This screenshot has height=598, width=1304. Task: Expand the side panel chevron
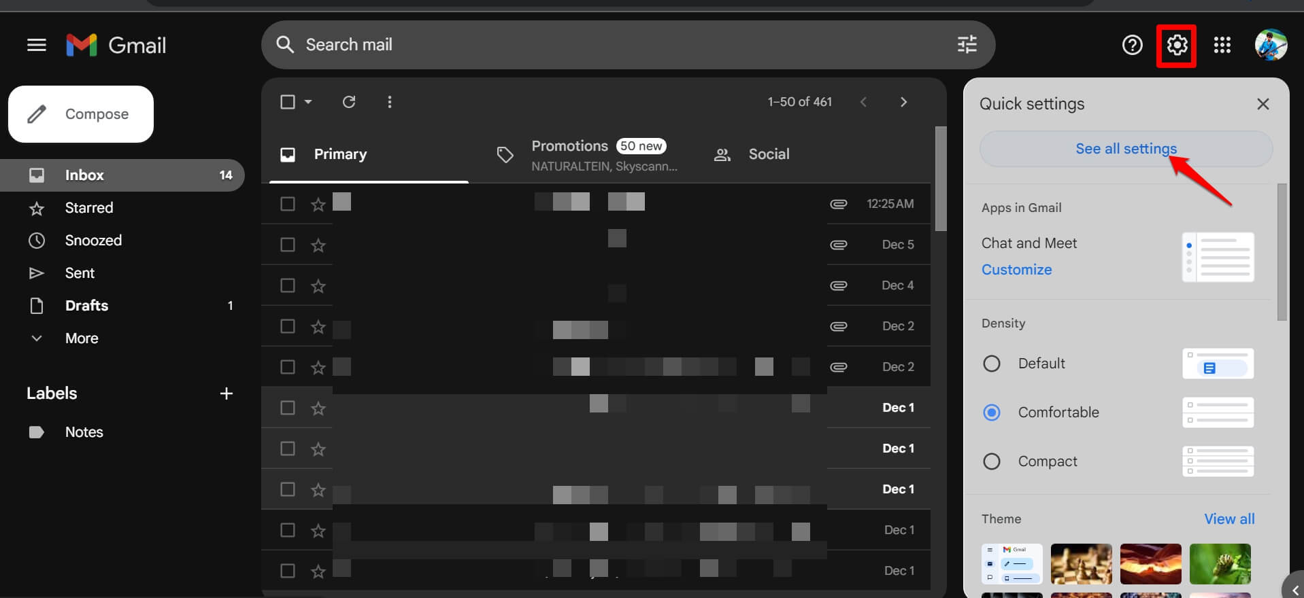pos(1294,590)
